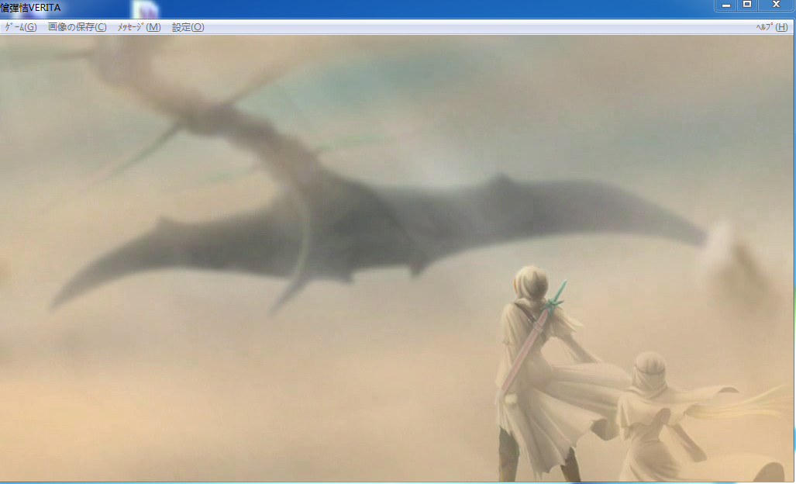796x484 pixels.
Task: Open the ゲーム(G) menu
Action: 20,27
